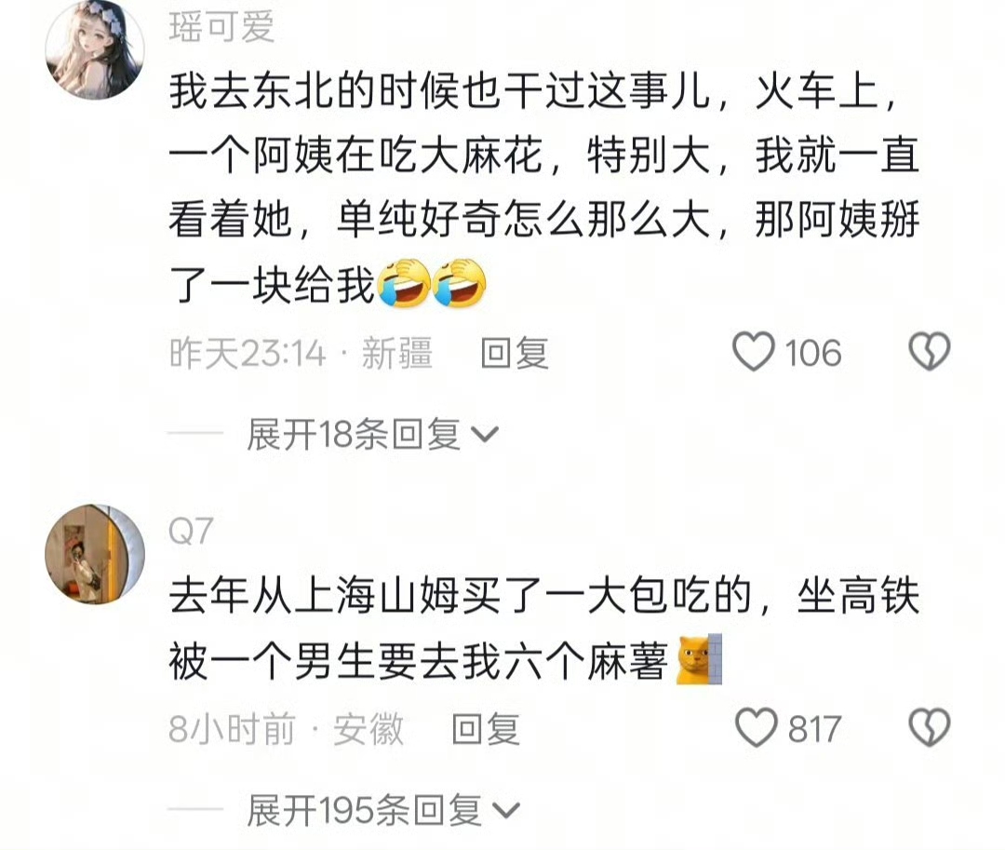1005x850 pixels.
Task: Open username Q7 profile link
Action: point(191,531)
